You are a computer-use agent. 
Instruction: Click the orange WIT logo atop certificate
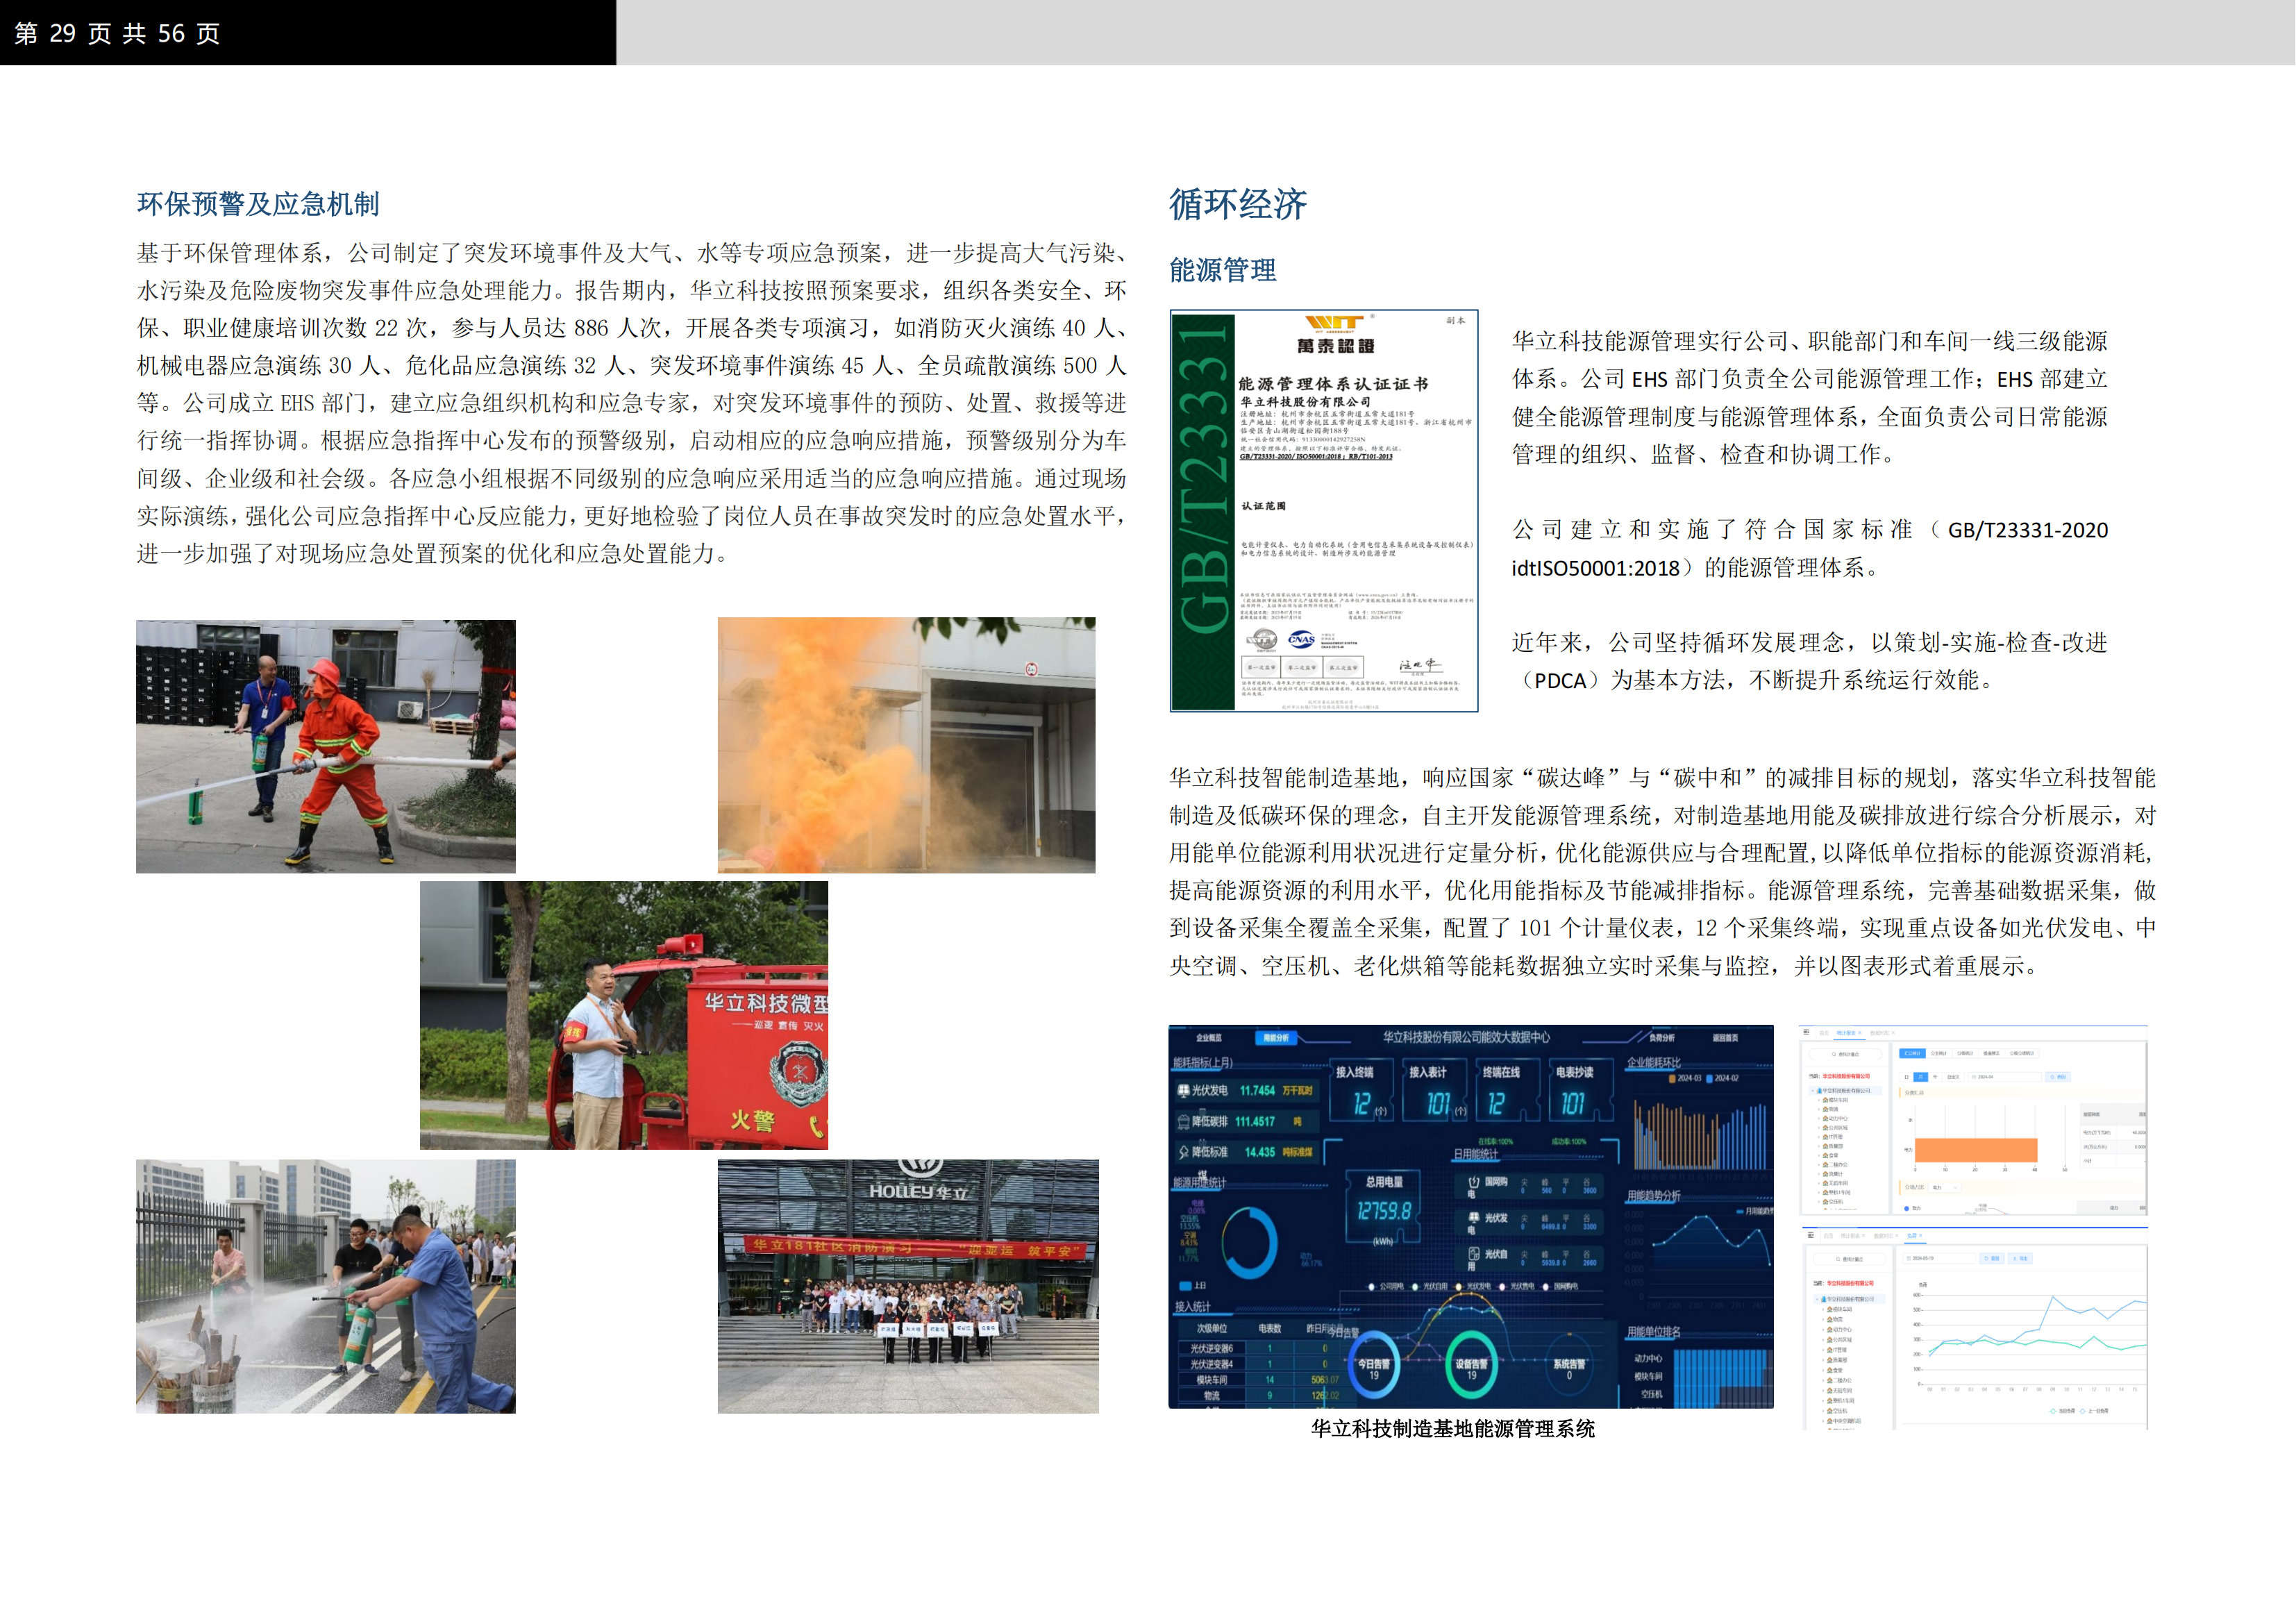tap(1334, 322)
